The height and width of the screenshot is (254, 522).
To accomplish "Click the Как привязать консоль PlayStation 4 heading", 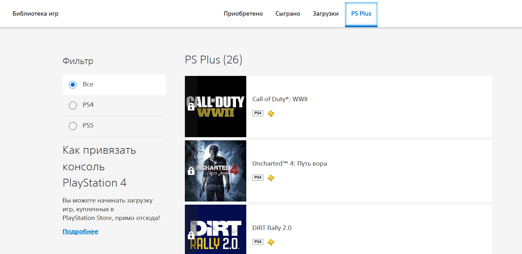I will point(99,167).
